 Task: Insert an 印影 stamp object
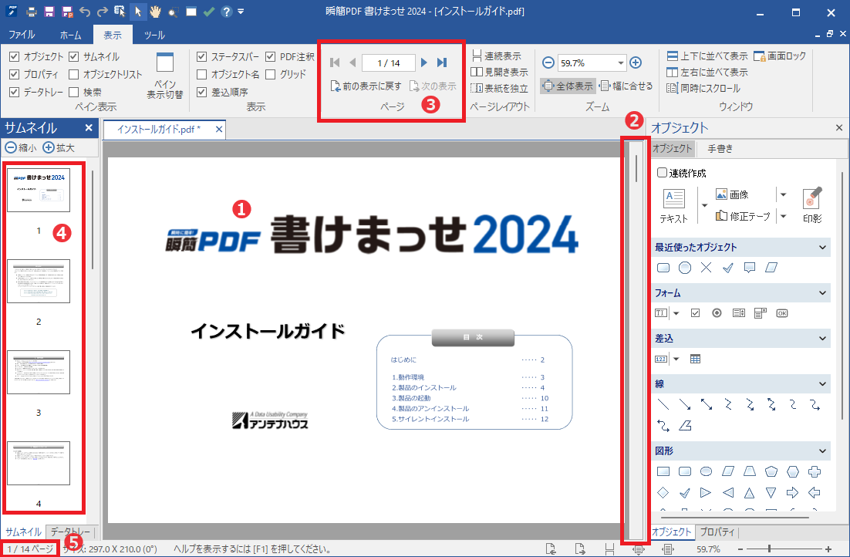pos(812,205)
